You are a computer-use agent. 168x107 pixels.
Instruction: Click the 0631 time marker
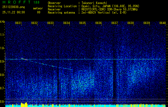pos(19,23)
